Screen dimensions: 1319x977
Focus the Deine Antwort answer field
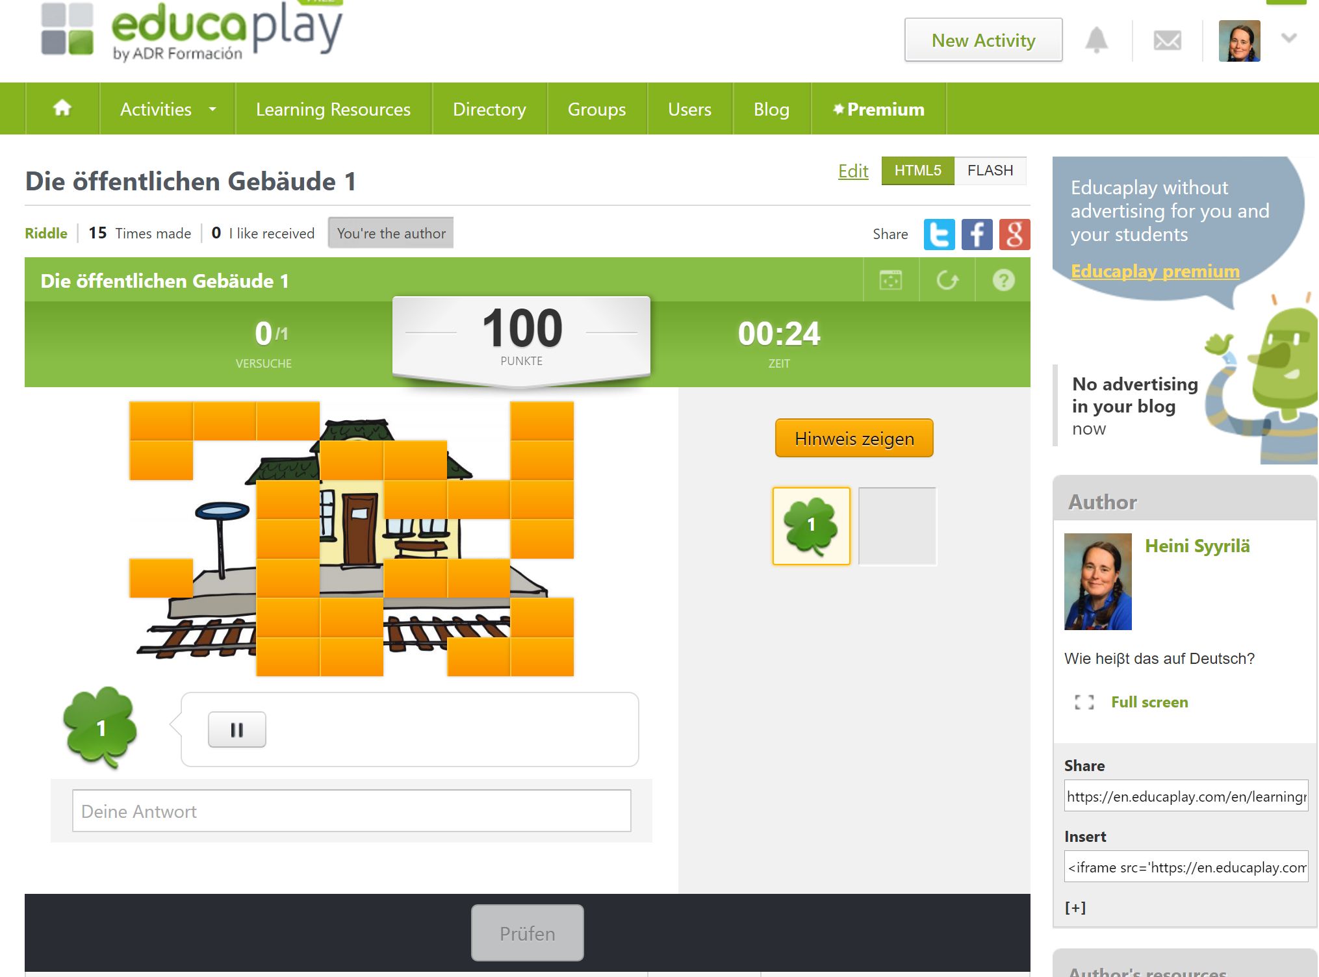[x=352, y=811]
